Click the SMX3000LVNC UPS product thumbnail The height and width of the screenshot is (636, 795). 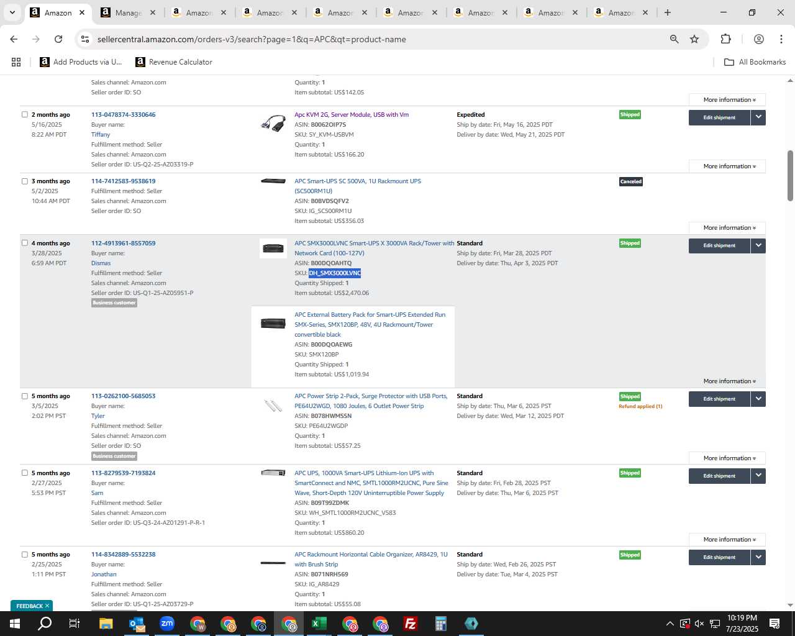coord(273,248)
